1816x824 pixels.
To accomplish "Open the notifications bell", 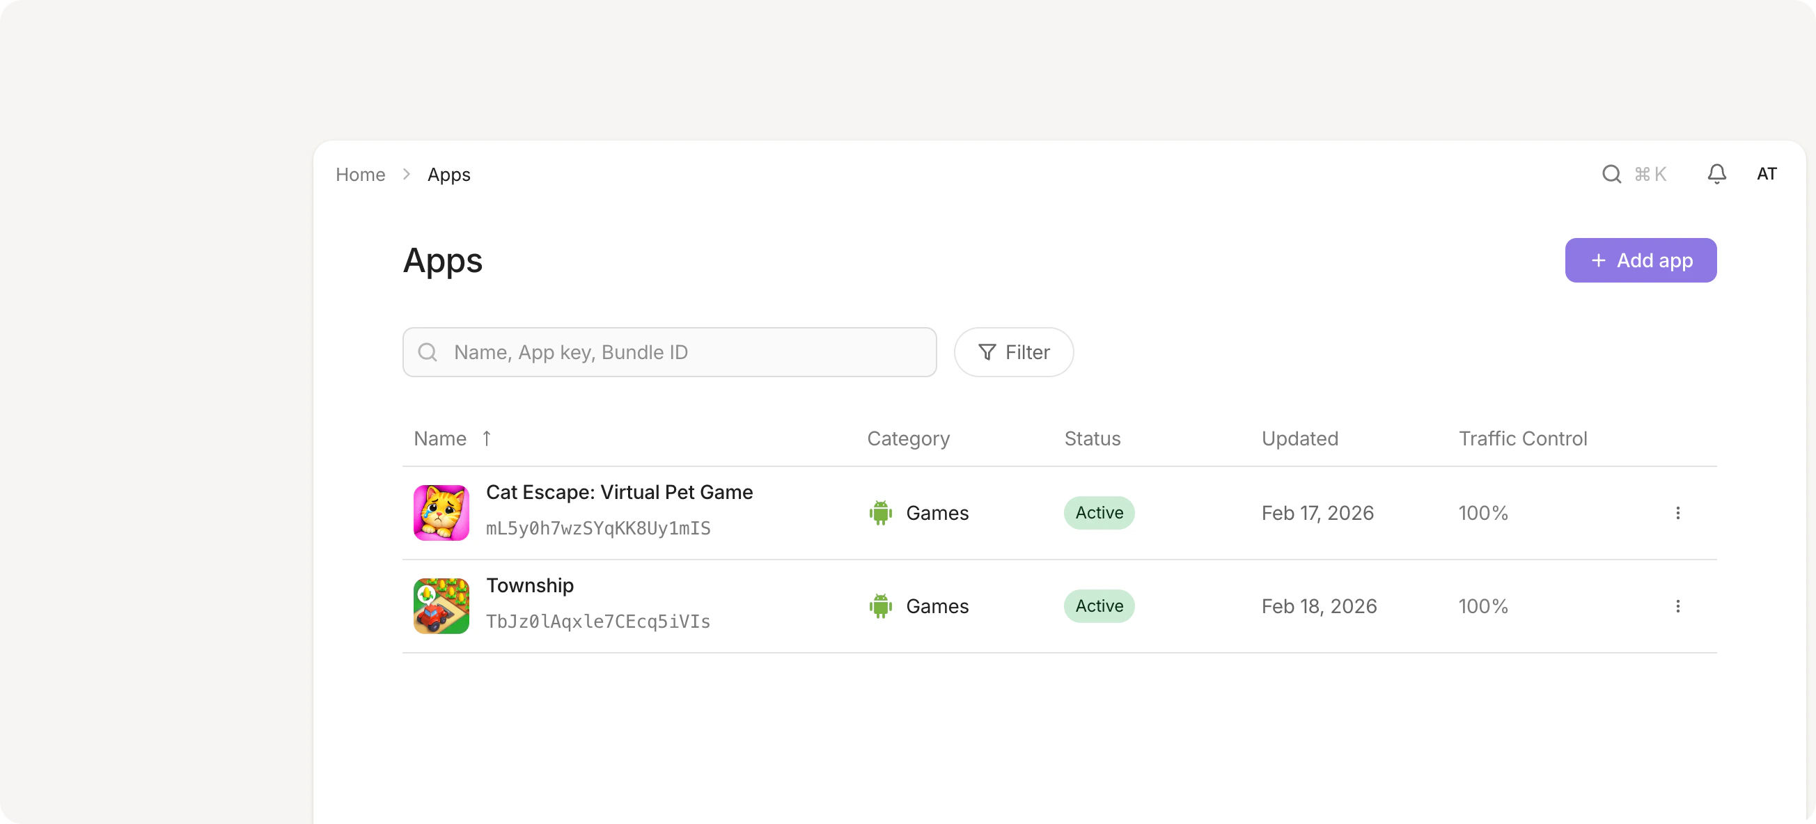I will coord(1716,174).
